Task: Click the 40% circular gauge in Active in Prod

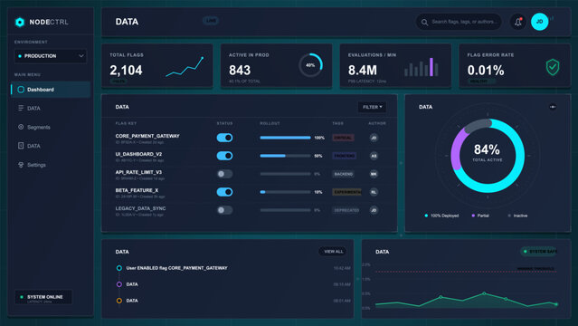Action: (310, 65)
